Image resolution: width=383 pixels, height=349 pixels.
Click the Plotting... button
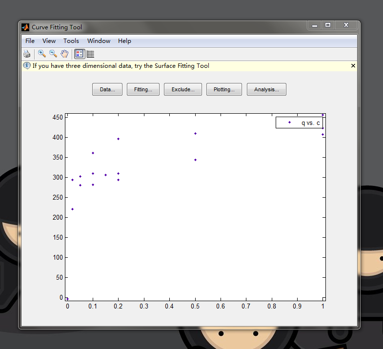224,89
